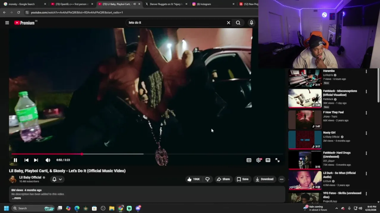The height and width of the screenshot is (213, 380).
Task: Reload the page
Action: tap(18, 12)
